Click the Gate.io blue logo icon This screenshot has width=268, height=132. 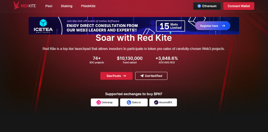coord(129,102)
